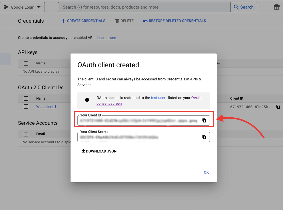Click the 'No service accounts to display' text
Image resolution: width=283 pixels, height=210 pixels.
pyautogui.click(x=47, y=142)
